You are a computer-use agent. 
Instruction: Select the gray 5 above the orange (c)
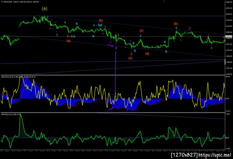131,54
